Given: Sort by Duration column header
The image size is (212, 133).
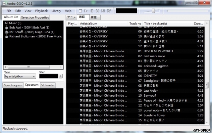Looking at the screenshot, I should pos(198,23).
